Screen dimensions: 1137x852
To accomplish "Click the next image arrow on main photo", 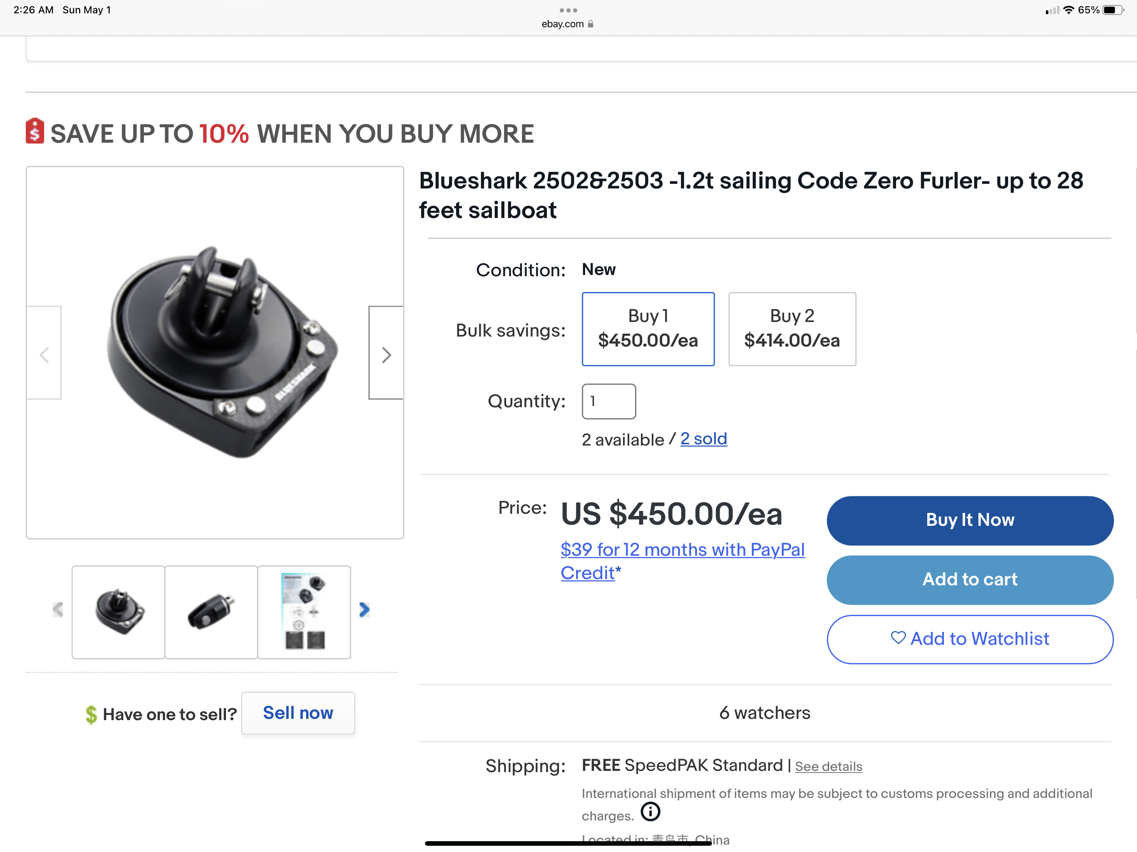I will (x=386, y=354).
